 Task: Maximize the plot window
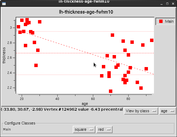167,3
